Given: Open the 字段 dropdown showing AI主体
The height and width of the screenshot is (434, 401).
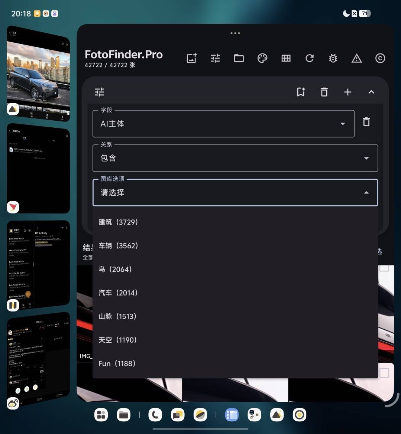Looking at the screenshot, I should (x=223, y=124).
